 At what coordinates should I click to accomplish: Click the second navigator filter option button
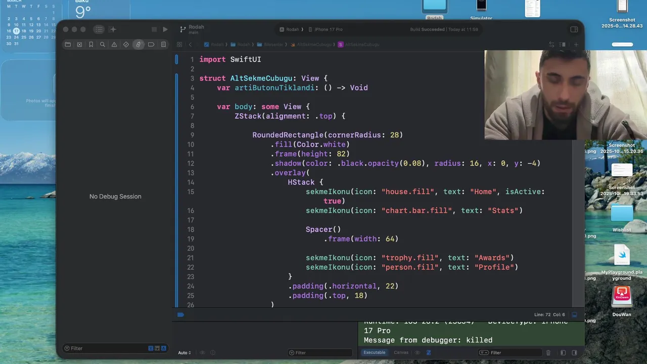coord(157,348)
